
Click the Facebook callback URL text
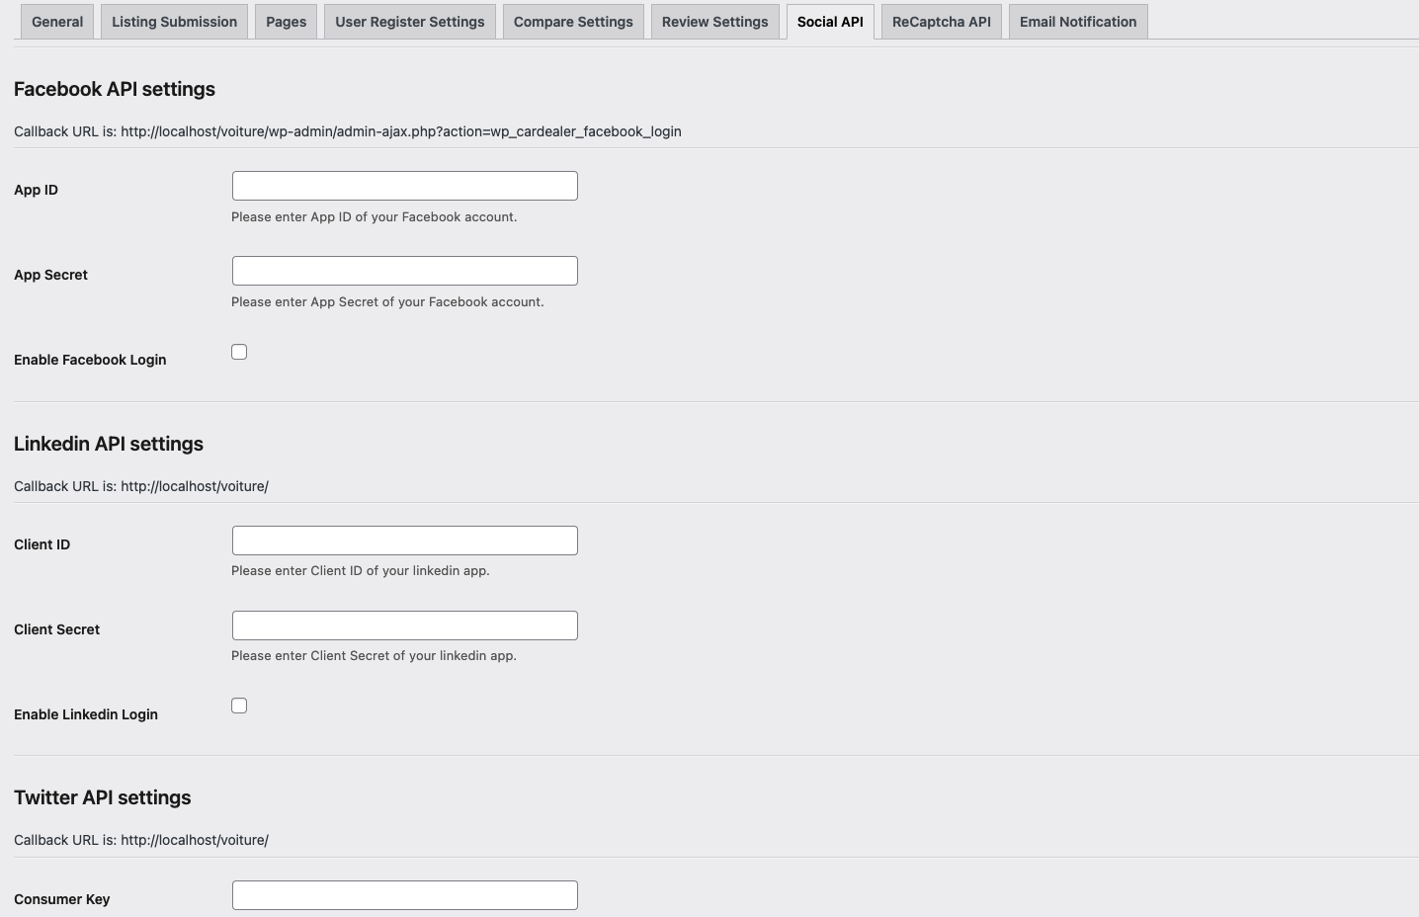400,131
